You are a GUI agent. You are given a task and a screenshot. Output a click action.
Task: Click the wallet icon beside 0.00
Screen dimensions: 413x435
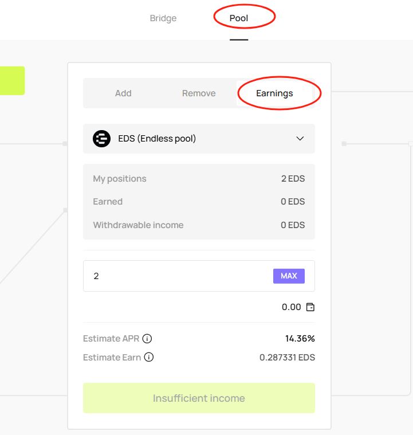click(x=310, y=307)
